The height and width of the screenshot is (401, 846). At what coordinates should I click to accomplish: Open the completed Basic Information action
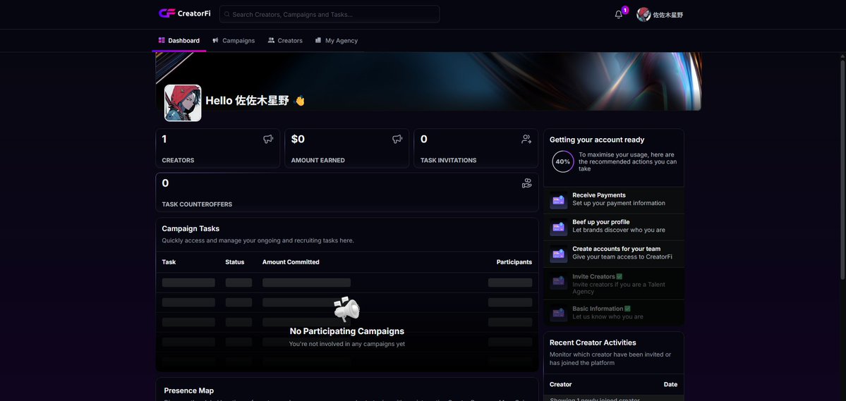tap(614, 313)
